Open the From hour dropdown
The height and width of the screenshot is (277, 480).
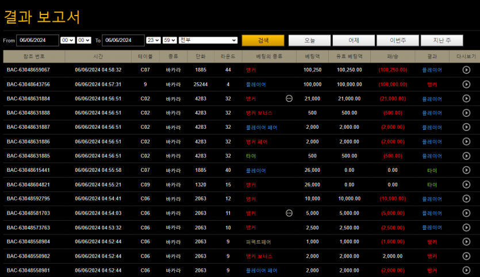click(x=68, y=40)
